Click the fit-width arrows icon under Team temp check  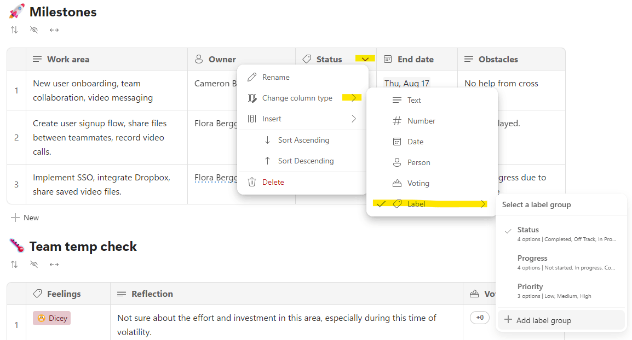coord(54,265)
